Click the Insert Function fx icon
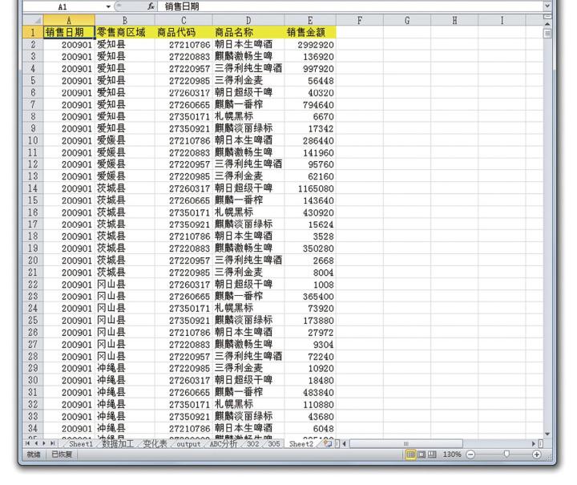This screenshot has width=577, height=485. pos(151,6)
